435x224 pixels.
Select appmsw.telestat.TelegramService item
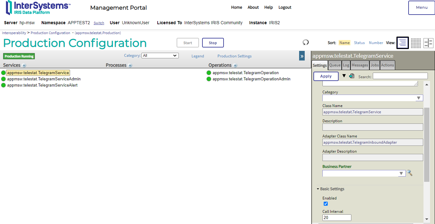coord(38,73)
